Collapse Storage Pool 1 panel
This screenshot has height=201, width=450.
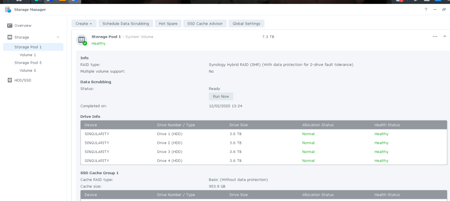(445, 37)
